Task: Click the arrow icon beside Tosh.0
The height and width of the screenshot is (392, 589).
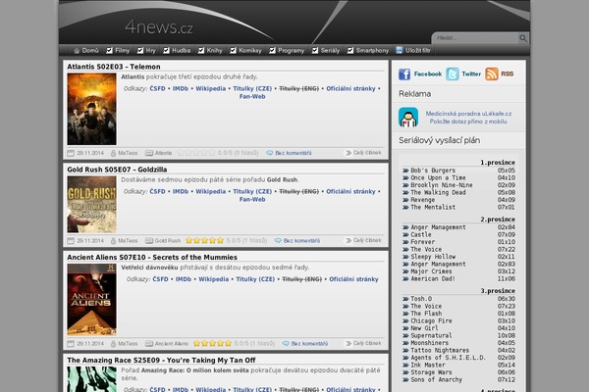Action: (x=405, y=299)
